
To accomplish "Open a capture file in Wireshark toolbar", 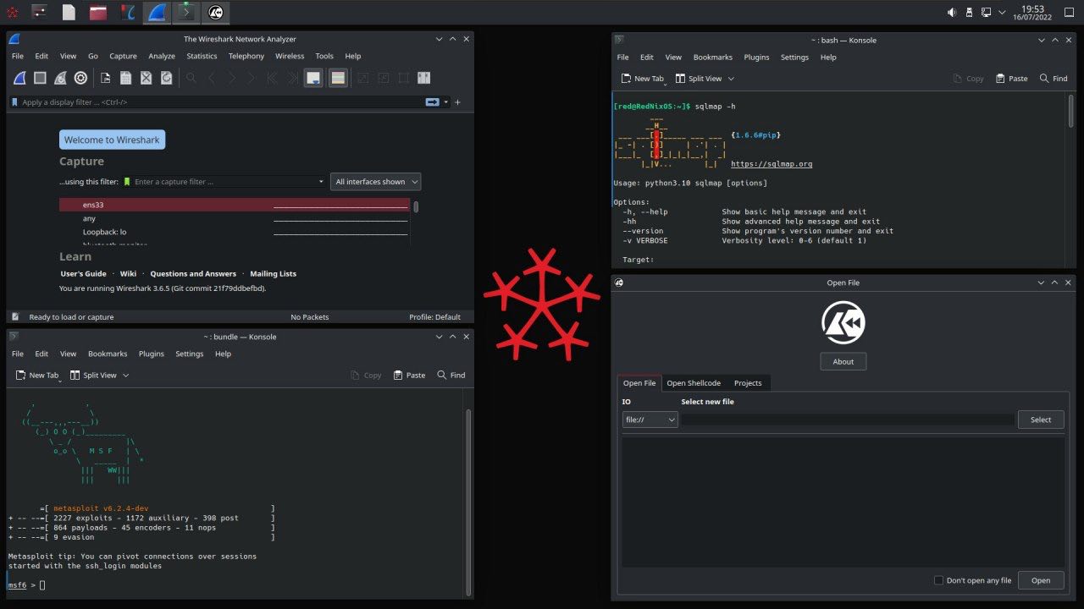I will [x=105, y=78].
